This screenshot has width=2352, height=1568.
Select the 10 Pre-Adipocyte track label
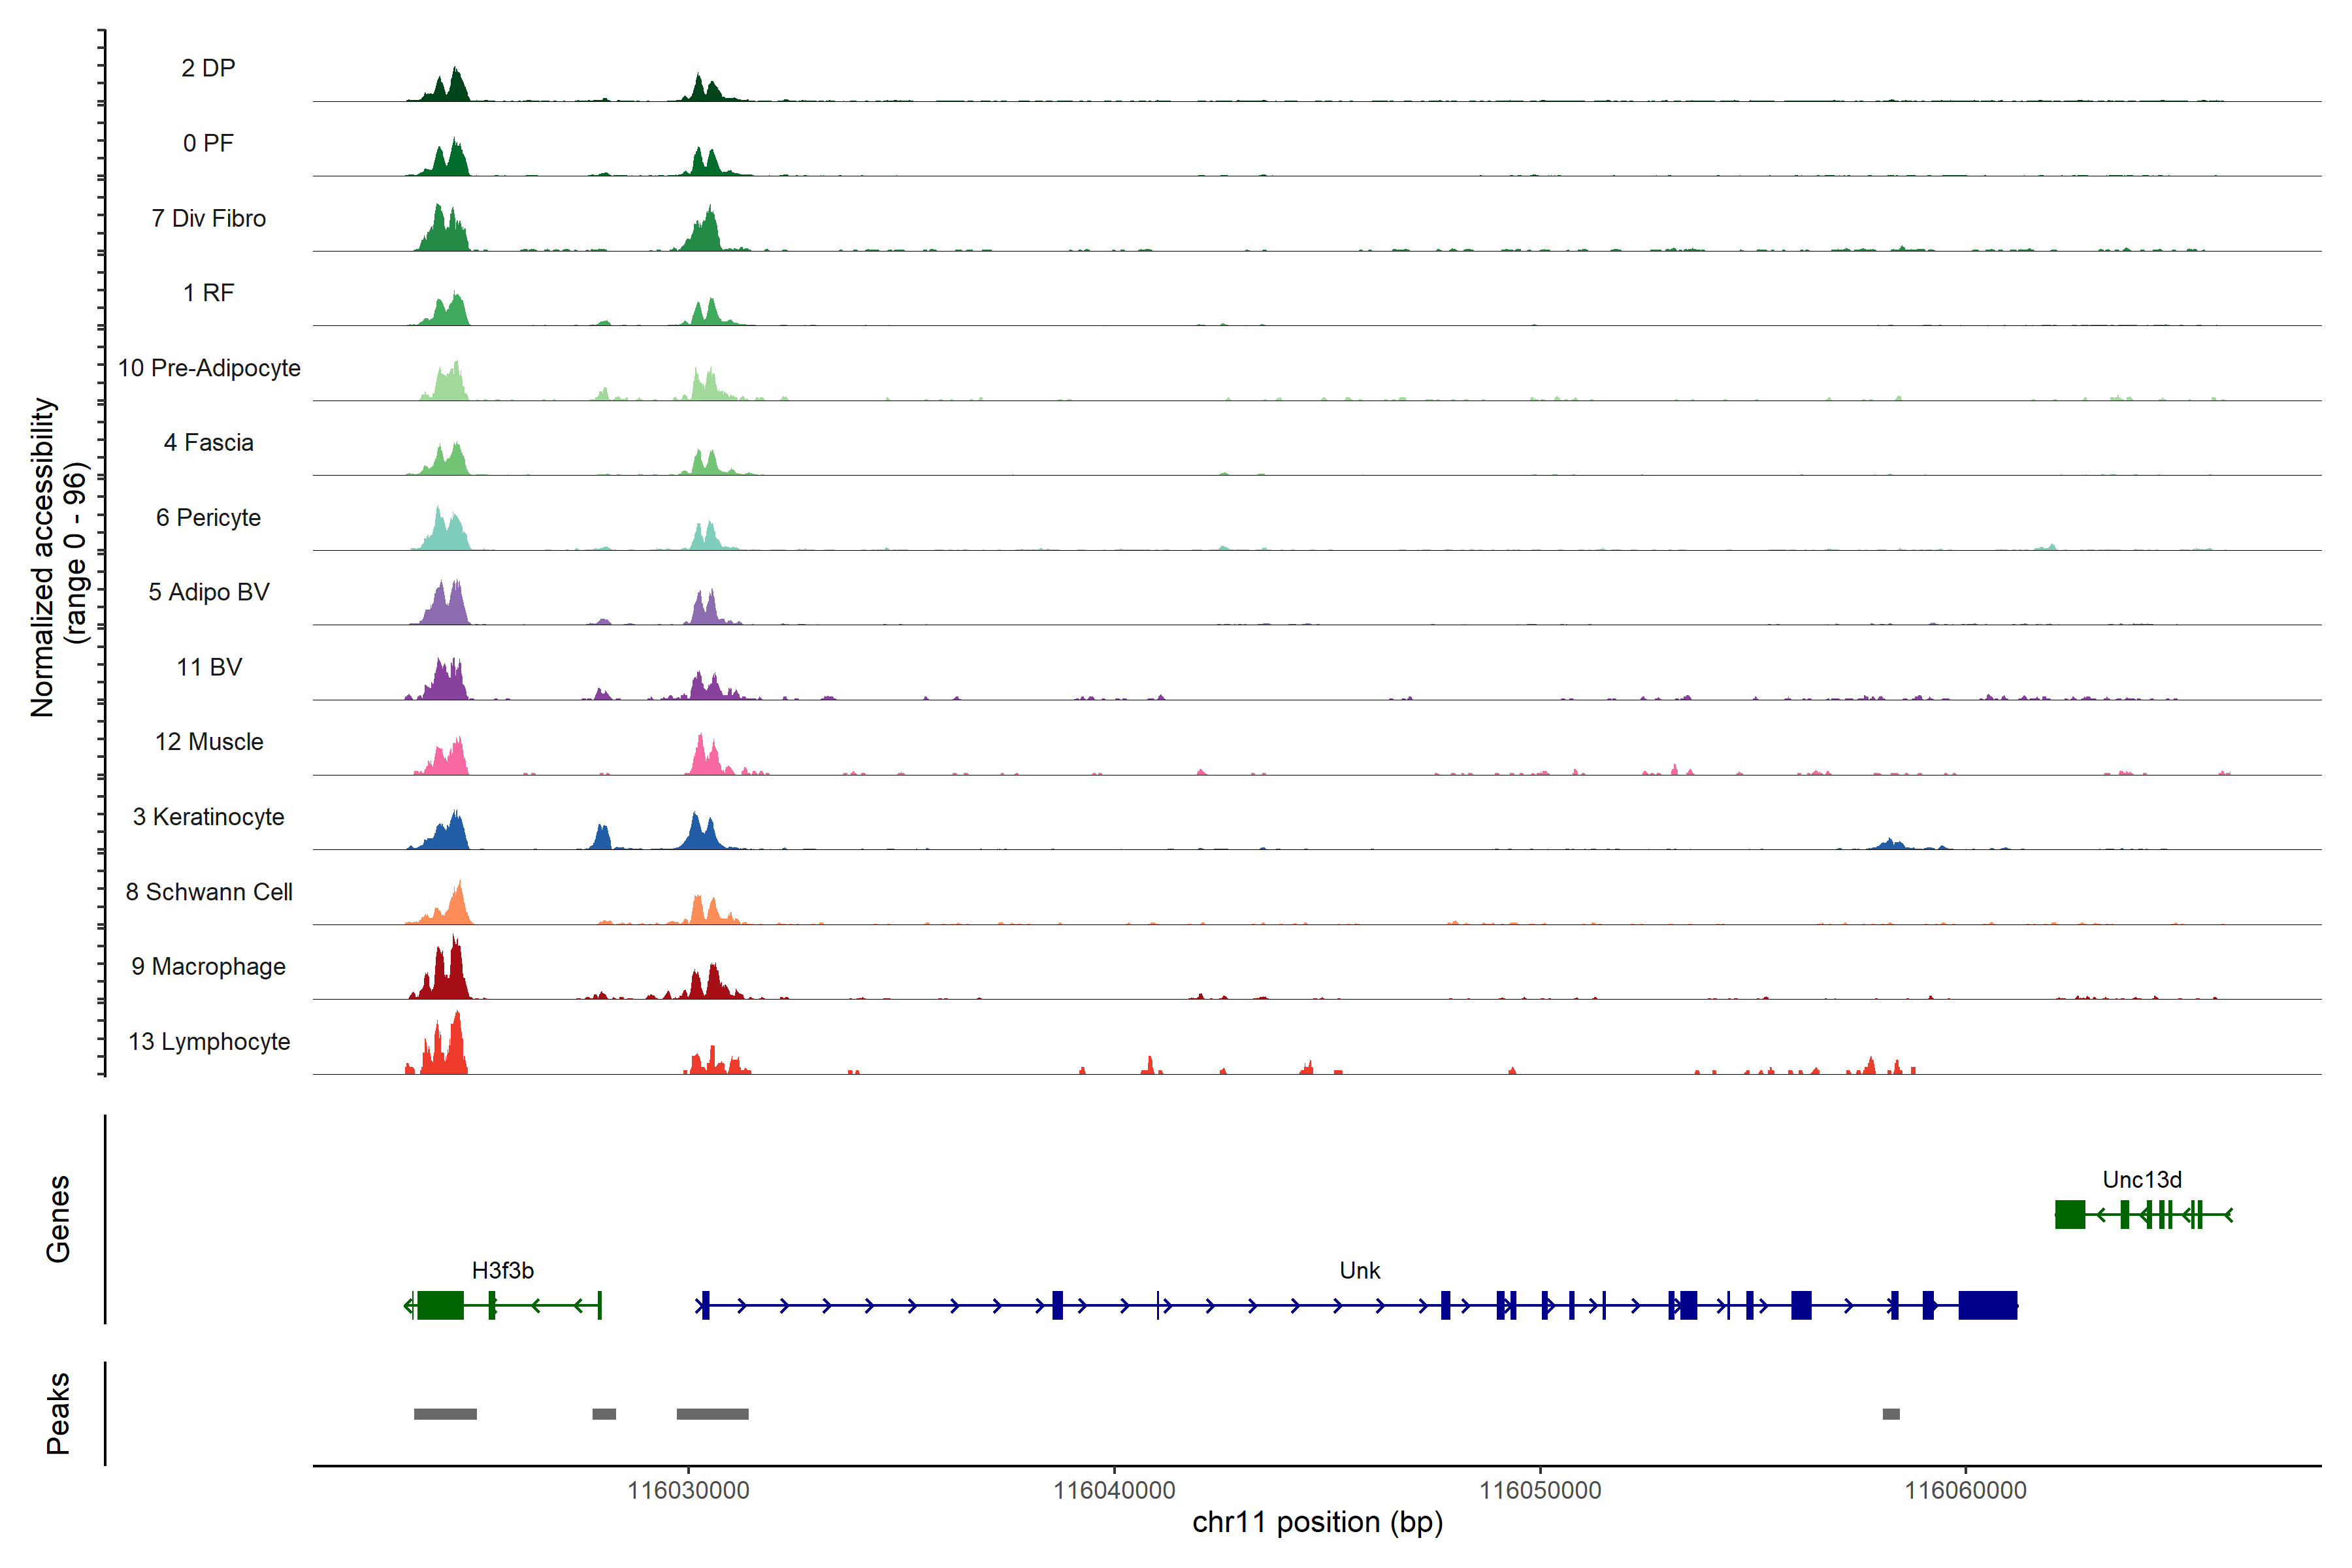coord(208,368)
